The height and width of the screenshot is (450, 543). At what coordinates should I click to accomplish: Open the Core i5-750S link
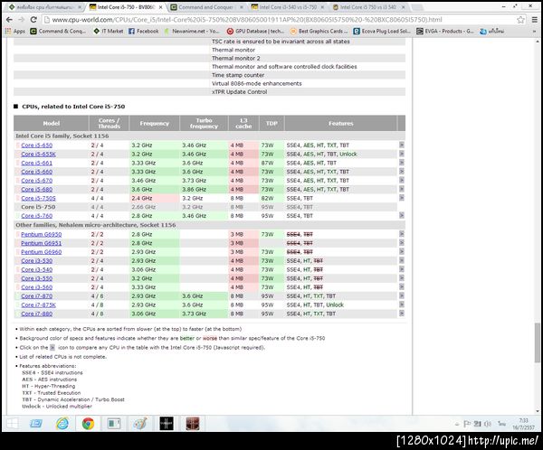point(38,198)
